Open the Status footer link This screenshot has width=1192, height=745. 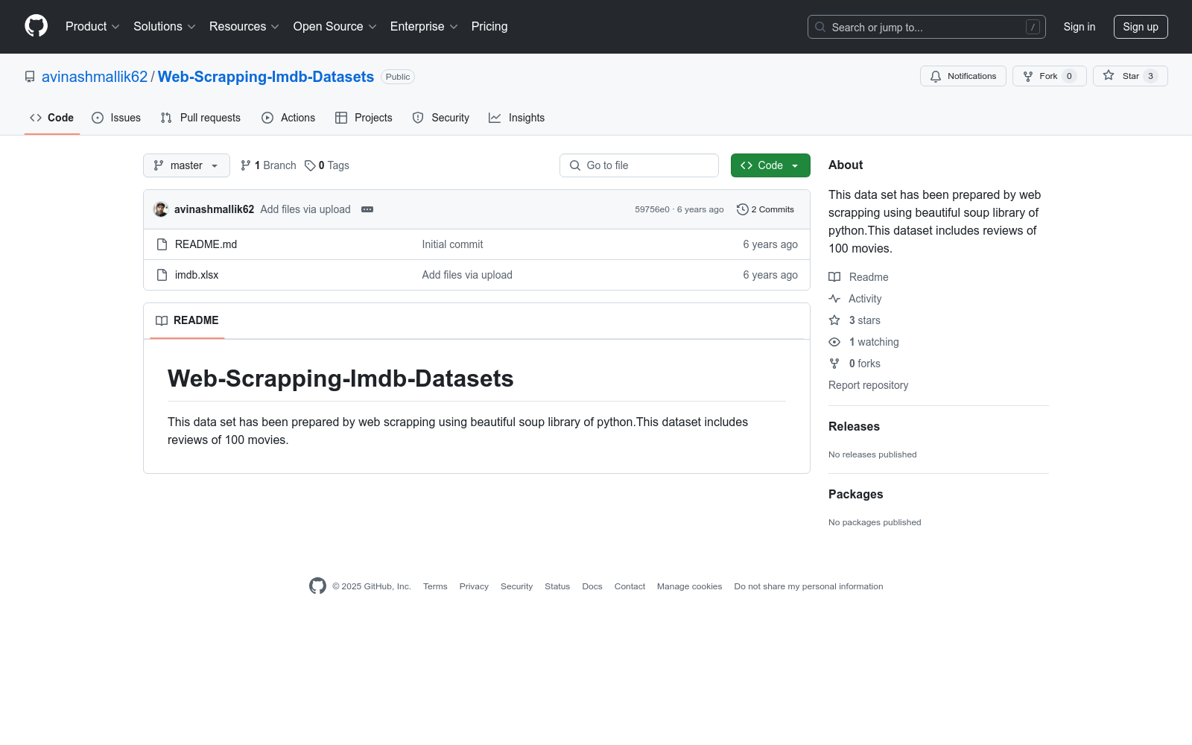click(557, 586)
